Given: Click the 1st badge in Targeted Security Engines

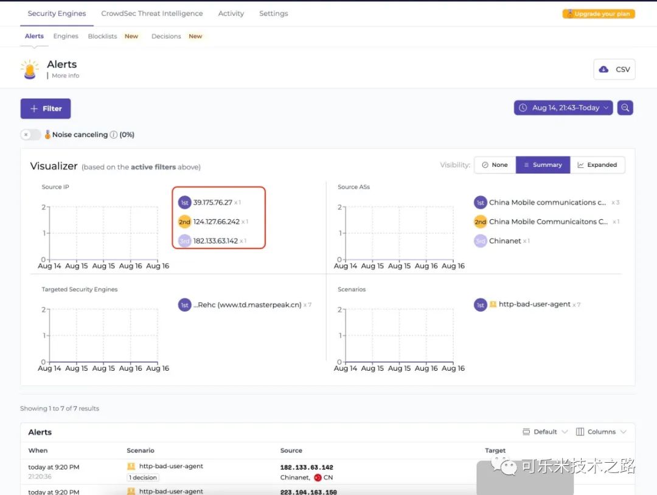Looking at the screenshot, I should click(x=184, y=305).
